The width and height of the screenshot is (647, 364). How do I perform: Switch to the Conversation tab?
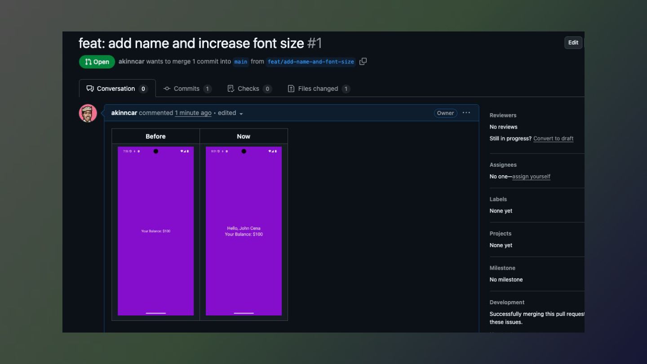tap(117, 89)
